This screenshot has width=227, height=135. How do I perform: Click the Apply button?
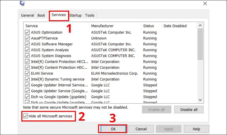(169, 129)
